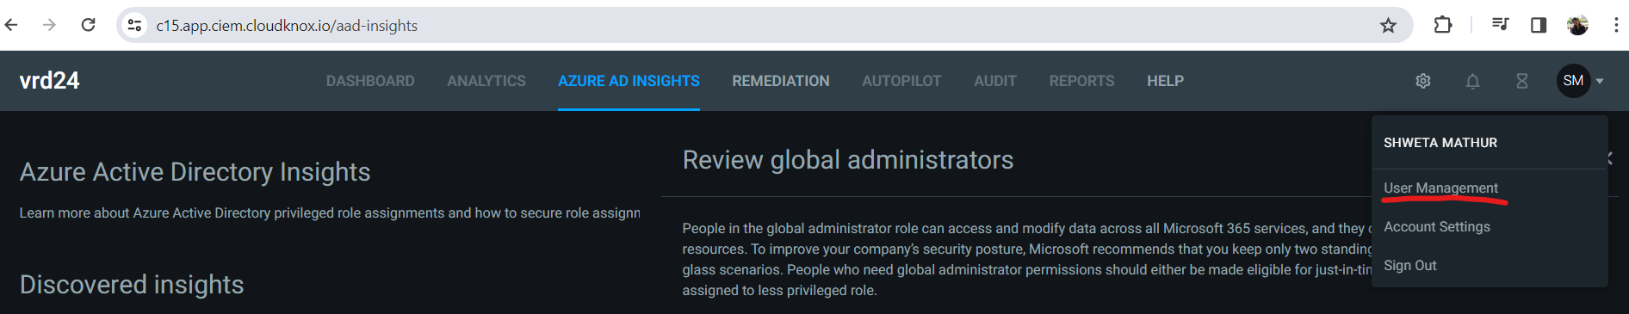Select the Azure AD Insights tab
This screenshot has width=1629, height=314.
(x=629, y=81)
